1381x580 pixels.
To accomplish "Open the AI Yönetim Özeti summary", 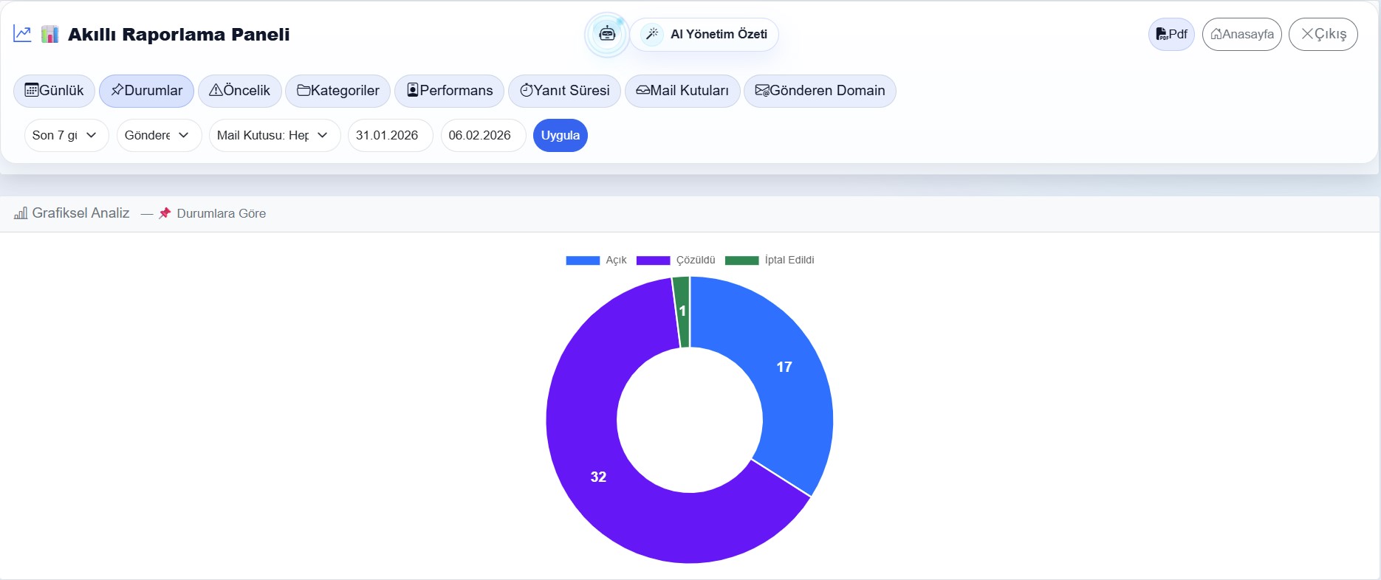I will point(705,35).
